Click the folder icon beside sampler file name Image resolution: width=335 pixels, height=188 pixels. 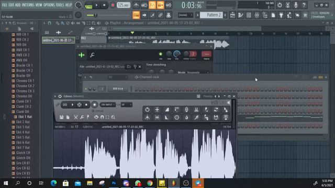click(x=129, y=67)
